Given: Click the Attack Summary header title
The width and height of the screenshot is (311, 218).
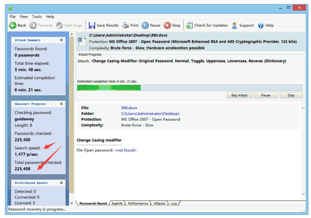Looking at the screenshot, I should tap(28, 40).
